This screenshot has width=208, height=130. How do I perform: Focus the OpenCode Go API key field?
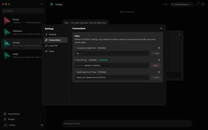point(112,77)
